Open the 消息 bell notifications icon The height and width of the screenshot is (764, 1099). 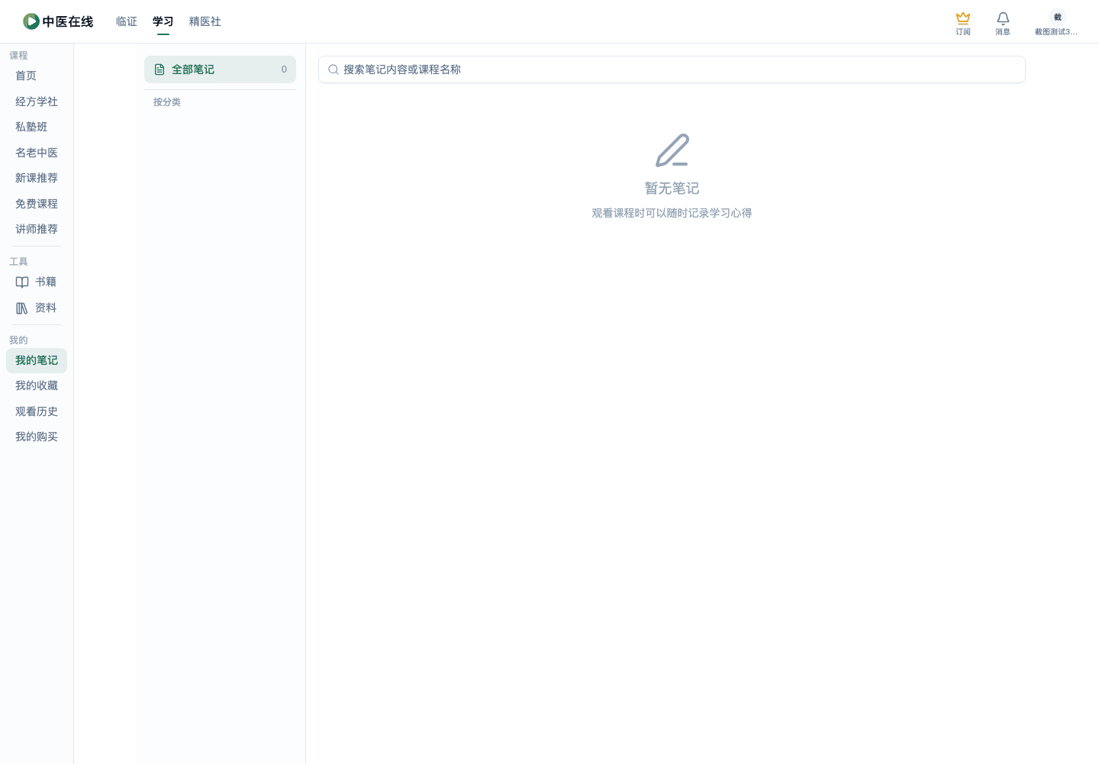pyautogui.click(x=1003, y=18)
